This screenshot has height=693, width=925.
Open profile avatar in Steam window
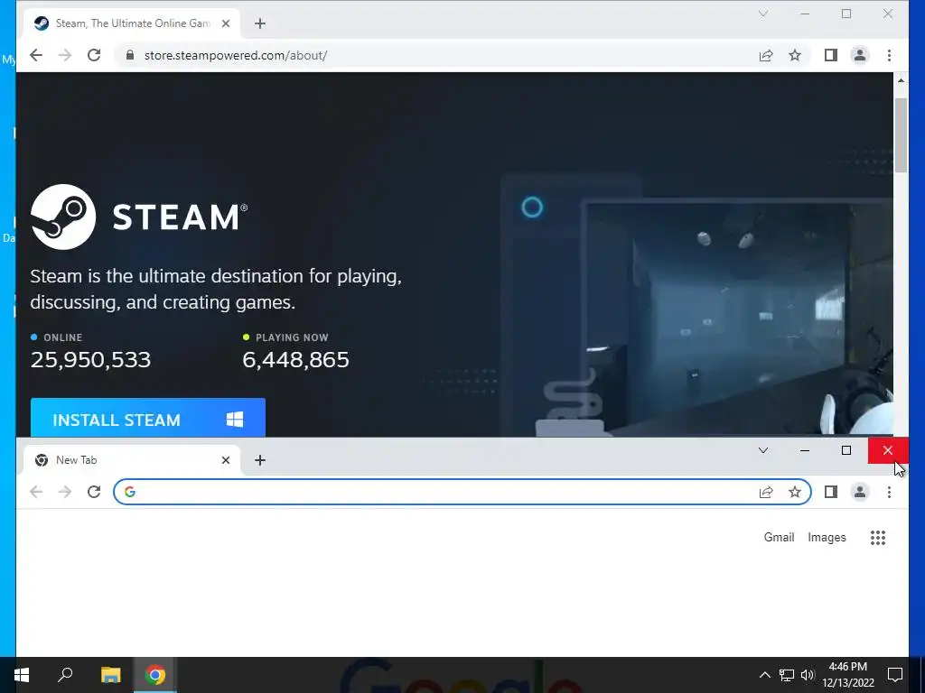(860, 55)
